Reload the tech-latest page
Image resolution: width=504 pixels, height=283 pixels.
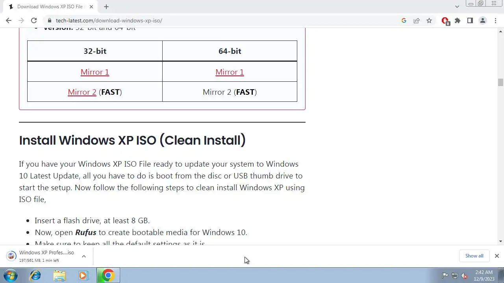pyautogui.click(x=34, y=20)
